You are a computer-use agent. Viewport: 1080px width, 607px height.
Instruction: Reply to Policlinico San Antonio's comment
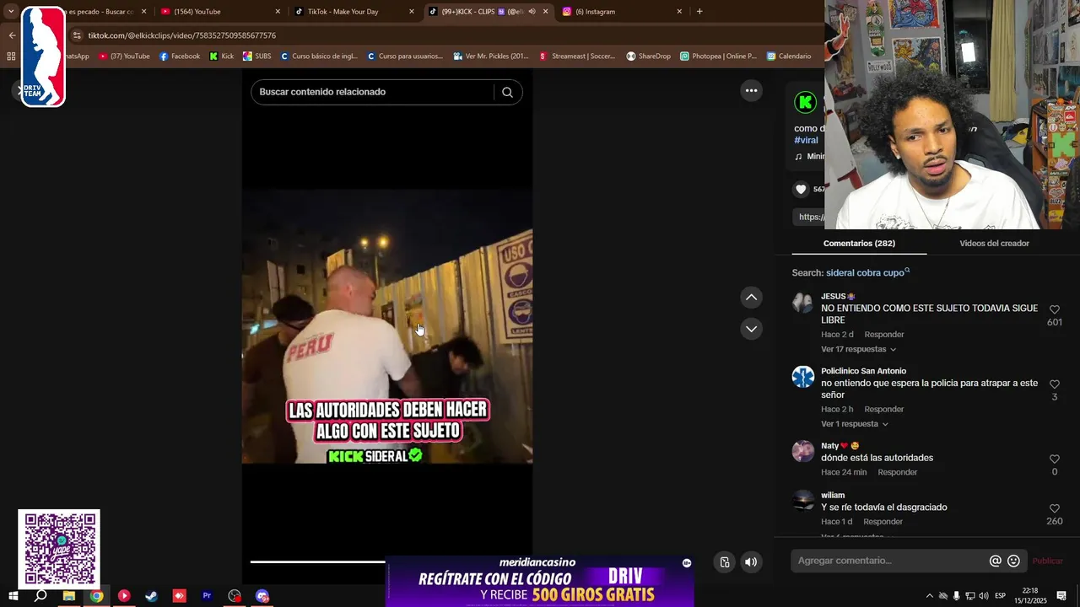[883, 410]
